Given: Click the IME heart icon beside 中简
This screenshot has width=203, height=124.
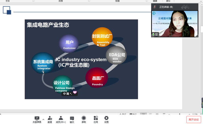Looking at the screenshot, I should (75, 93).
